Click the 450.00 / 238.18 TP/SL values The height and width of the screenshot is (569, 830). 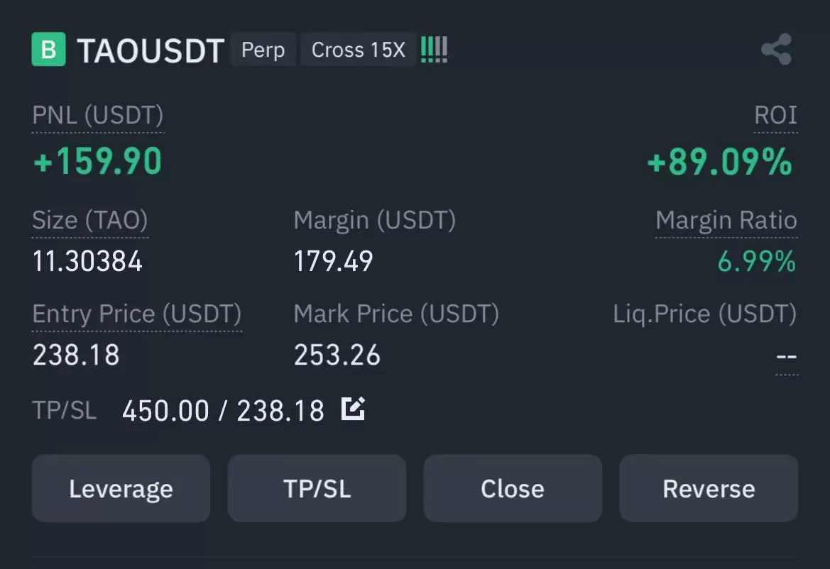pyautogui.click(x=223, y=411)
